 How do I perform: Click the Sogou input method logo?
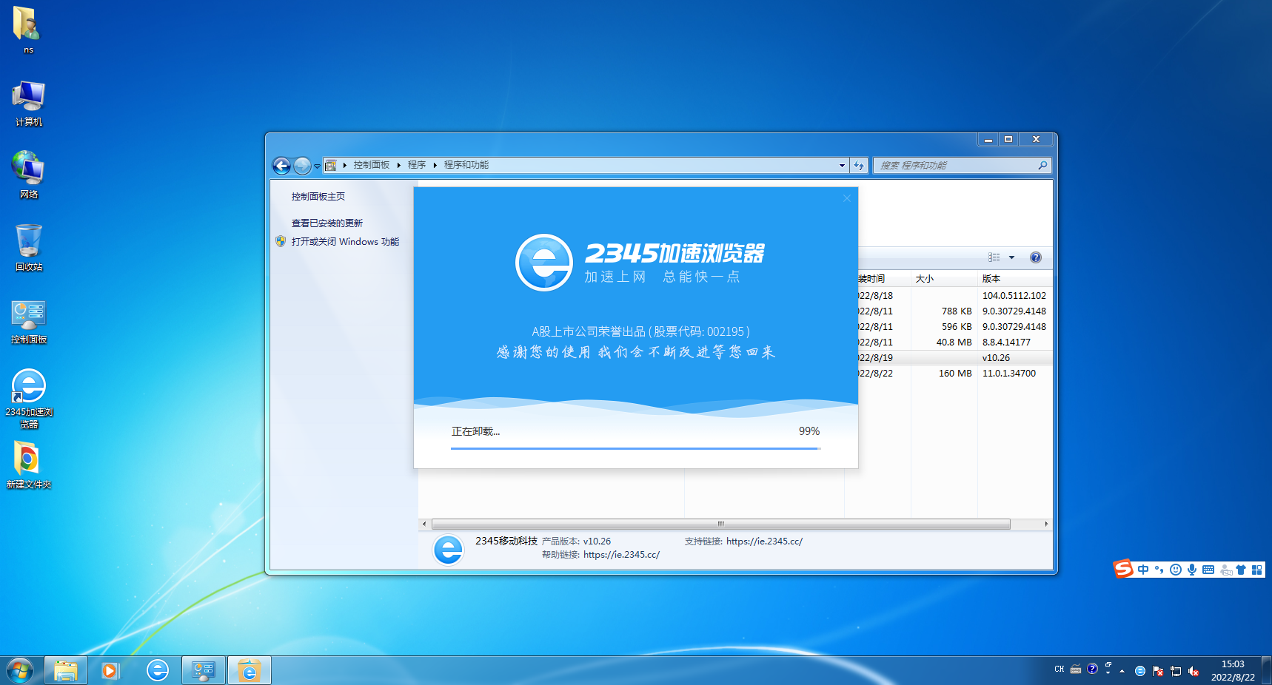click(x=1123, y=569)
